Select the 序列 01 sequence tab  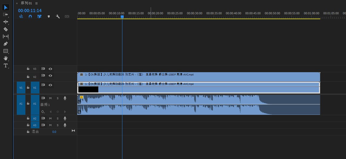[26, 3]
